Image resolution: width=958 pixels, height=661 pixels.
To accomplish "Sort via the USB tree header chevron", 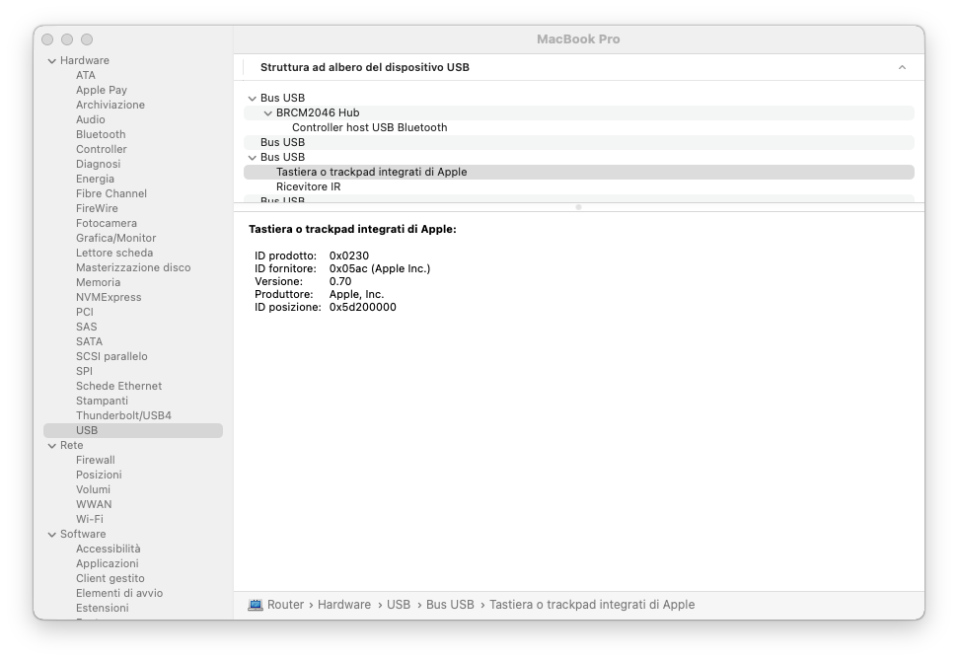I will 902,67.
